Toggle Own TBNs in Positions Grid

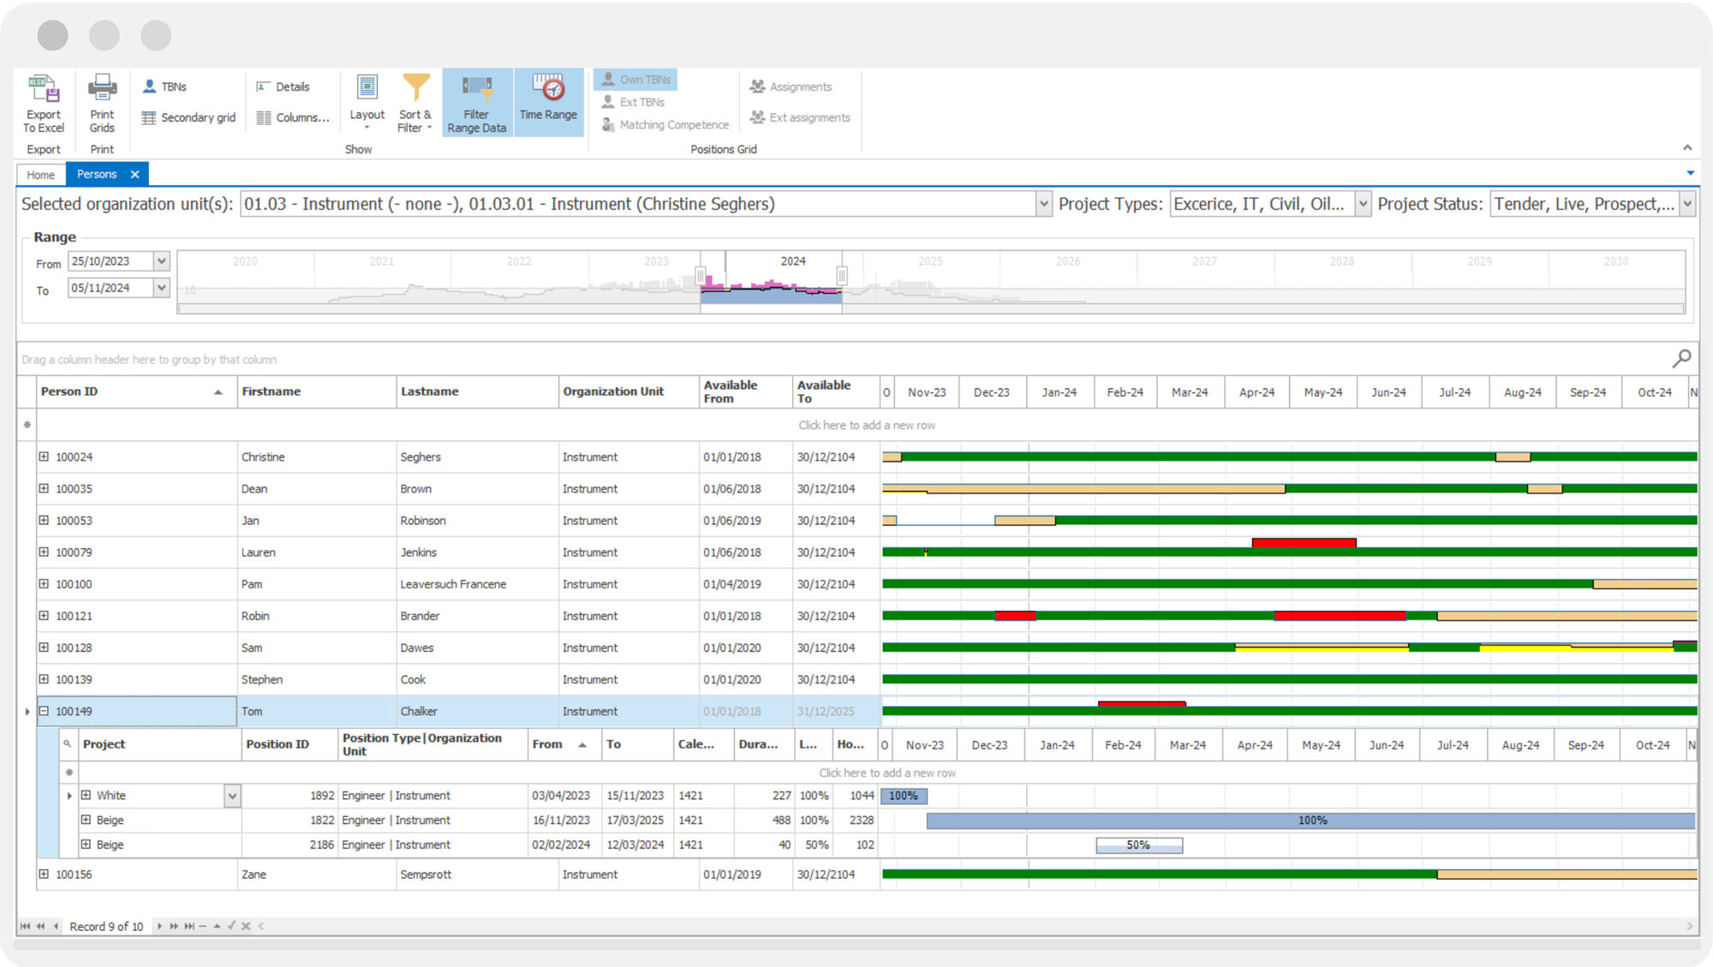pyautogui.click(x=636, y=80)
